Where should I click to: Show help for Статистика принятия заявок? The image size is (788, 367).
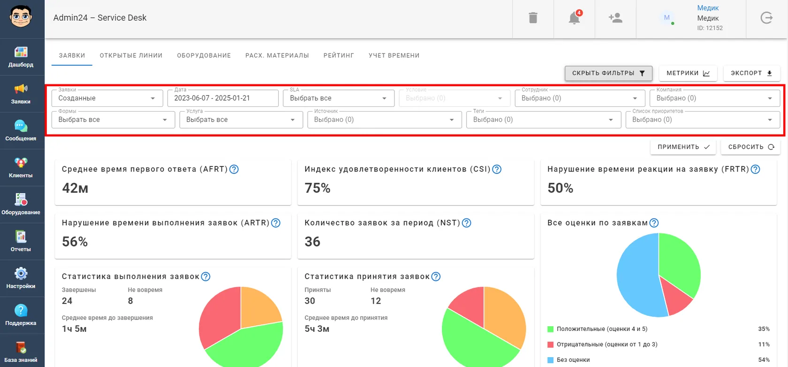click(x=436, y=277)
